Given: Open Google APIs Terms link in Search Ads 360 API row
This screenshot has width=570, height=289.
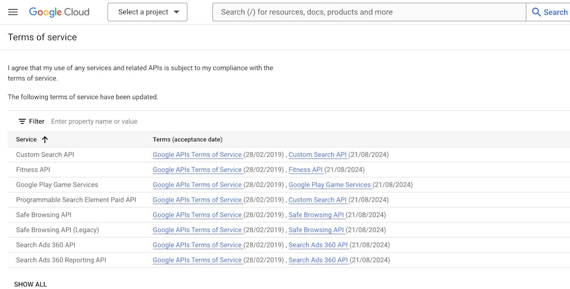Looking at the screenshot, I should (198, 245).
